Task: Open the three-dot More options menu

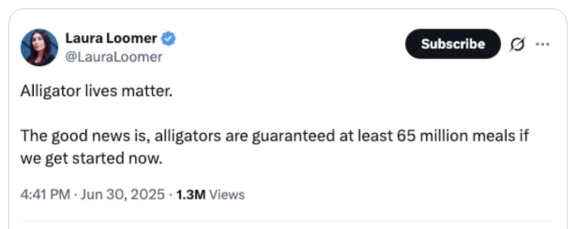Action: (543, 44)
